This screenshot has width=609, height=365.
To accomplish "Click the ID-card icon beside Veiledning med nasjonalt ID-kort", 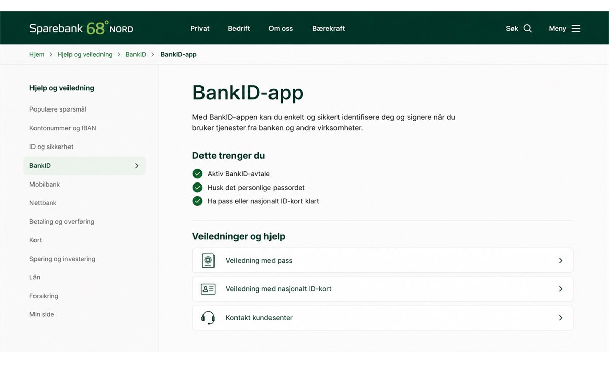I will [x=208, y=289].
